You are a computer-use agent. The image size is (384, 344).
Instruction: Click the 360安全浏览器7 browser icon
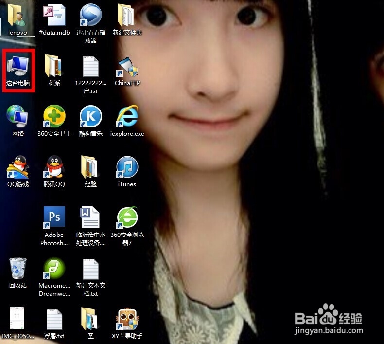(x=127, y=217)
